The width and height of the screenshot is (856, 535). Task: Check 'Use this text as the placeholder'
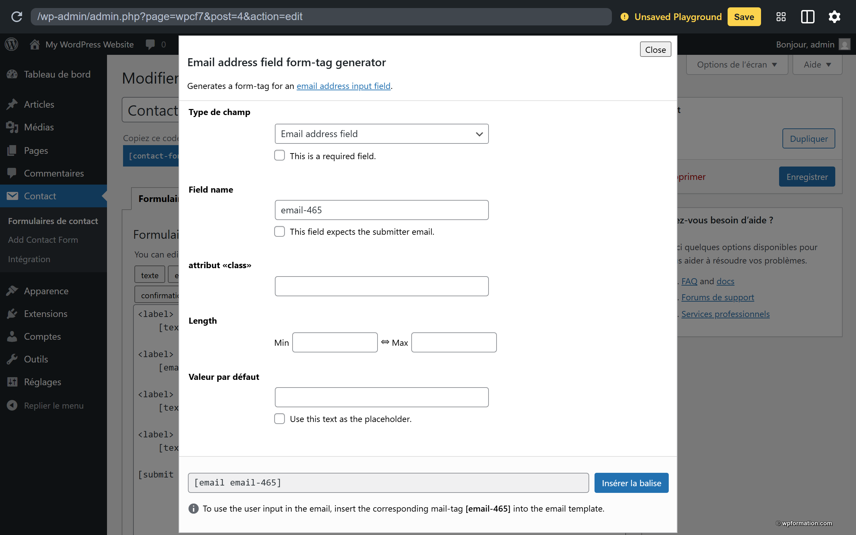(x=280, y=419)
